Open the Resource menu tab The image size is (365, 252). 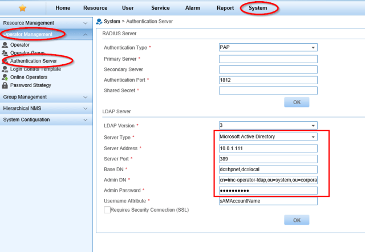tap(95, 8)
